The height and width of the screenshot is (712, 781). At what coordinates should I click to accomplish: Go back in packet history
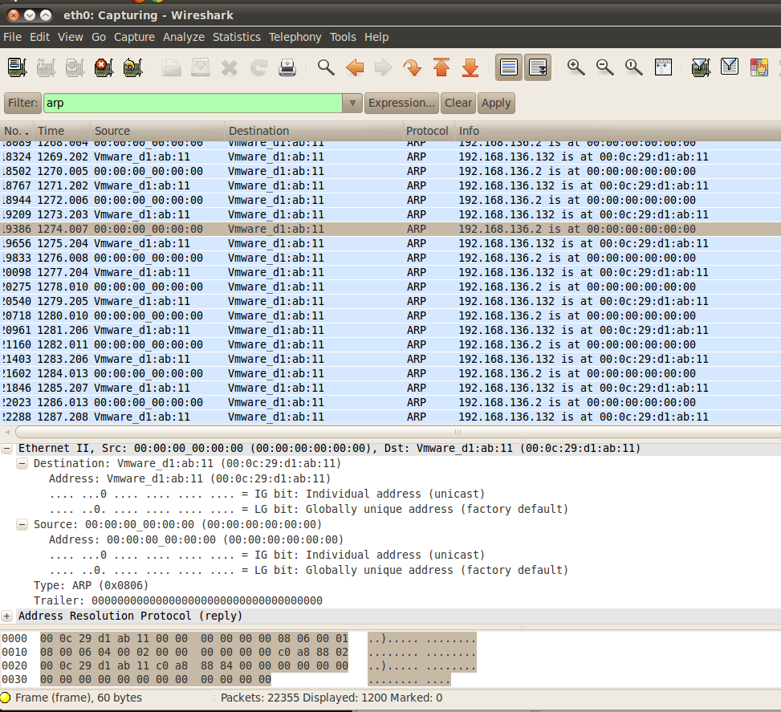tap(355, 67)
